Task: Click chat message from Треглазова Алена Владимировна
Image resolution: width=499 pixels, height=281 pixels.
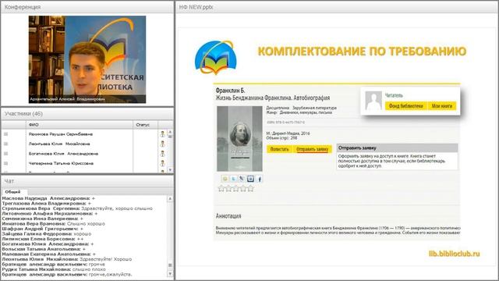Action: (x=47, y=203)
